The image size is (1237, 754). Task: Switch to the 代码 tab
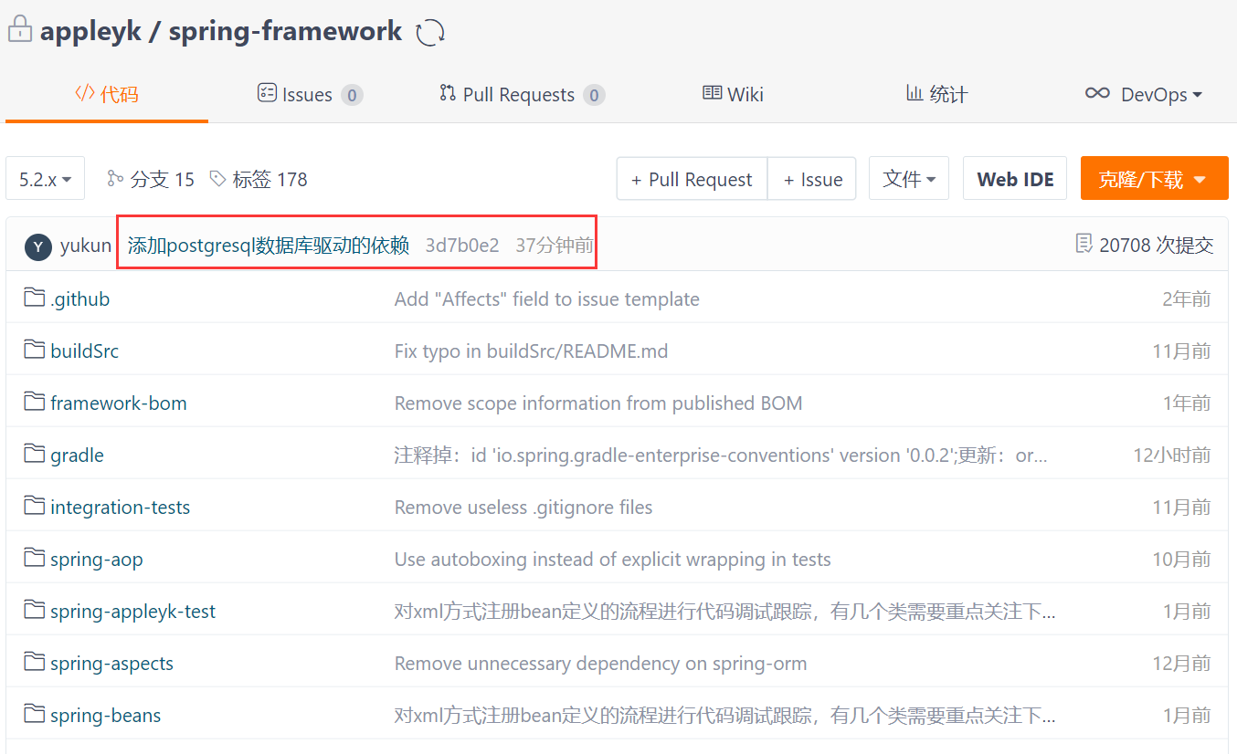coord(106,93)
